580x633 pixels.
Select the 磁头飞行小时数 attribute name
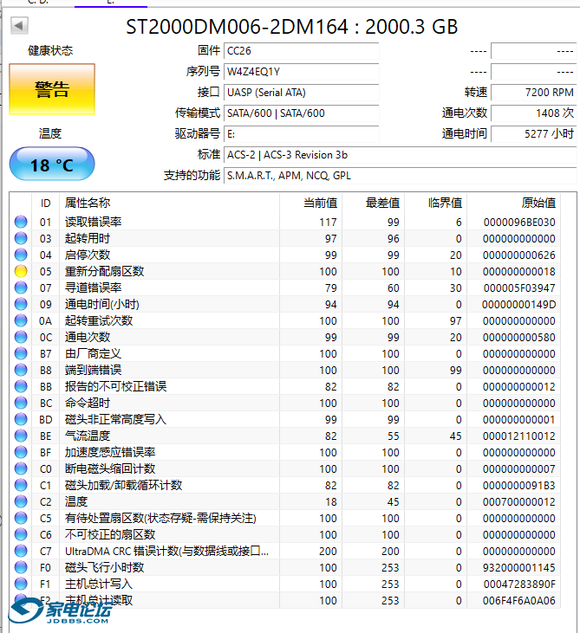click(x=104, y=567)
